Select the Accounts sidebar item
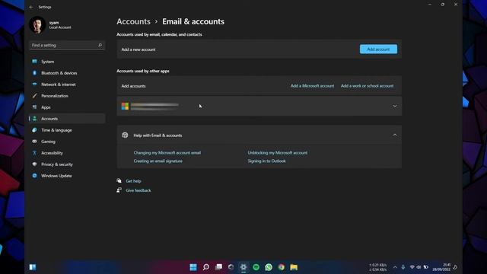The height and width of the screenshot is (274, 487). pyautogui.click(x=67, y=119)
